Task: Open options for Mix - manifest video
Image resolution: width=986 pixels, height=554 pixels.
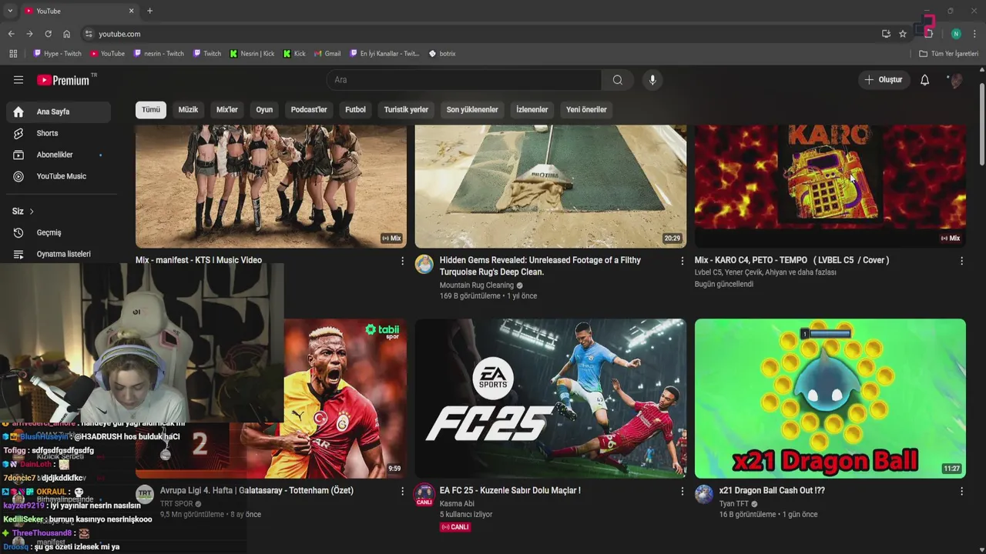Action: point(402,261)
